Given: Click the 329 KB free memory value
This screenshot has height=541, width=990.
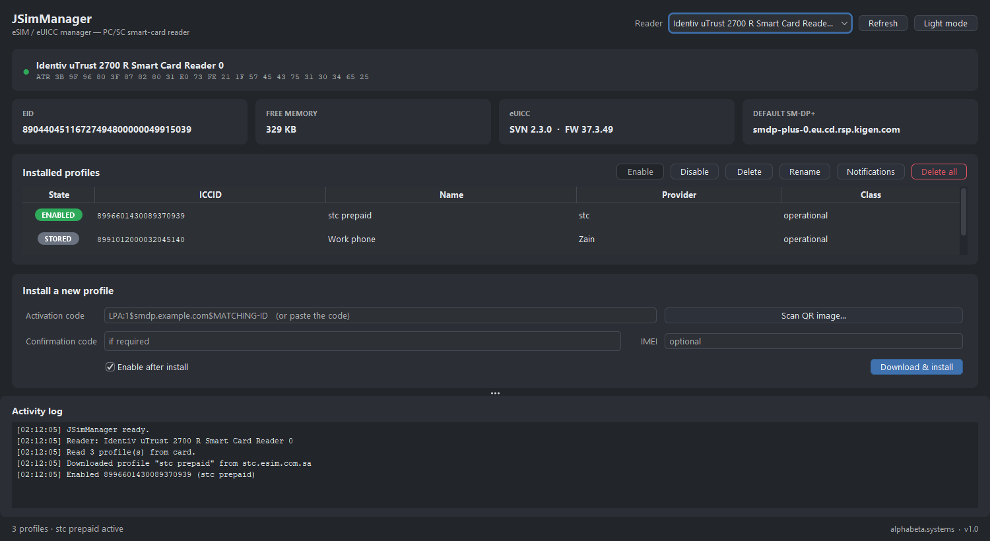Looking at the screenshot, I should pos(281,129).
